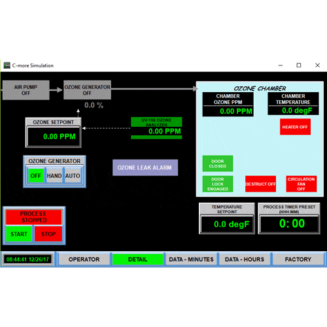Click the AIR PUMP OFF block
The image size is (327, 327).
[x=26, y=90]
